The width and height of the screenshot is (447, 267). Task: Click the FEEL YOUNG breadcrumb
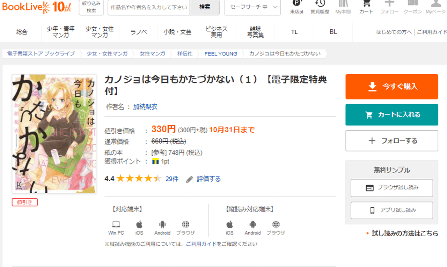coord(221,54)
